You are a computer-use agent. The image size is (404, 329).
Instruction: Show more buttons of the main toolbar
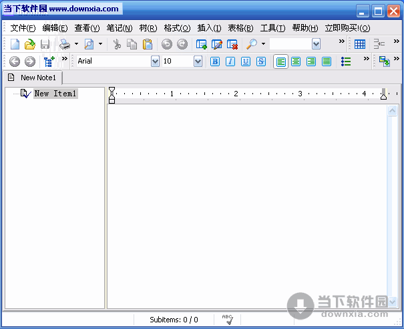[x=342, y=41]
